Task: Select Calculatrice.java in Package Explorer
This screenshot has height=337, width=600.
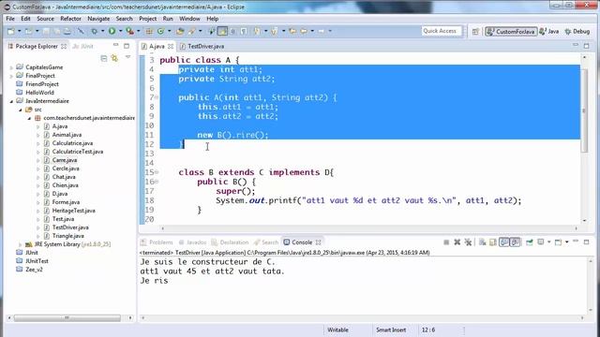Action: (x=72, y=143)
